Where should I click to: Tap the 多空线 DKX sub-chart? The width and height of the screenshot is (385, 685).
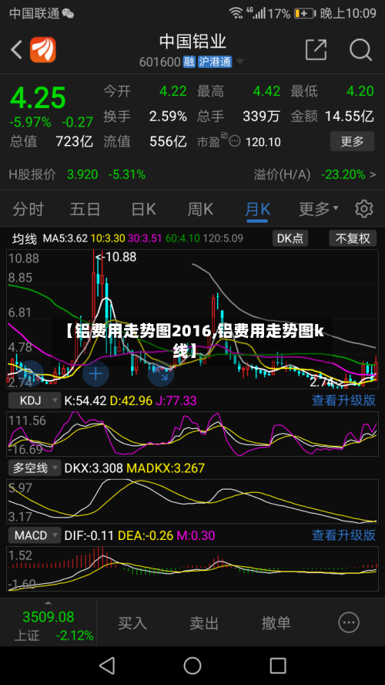click(192, 501)
